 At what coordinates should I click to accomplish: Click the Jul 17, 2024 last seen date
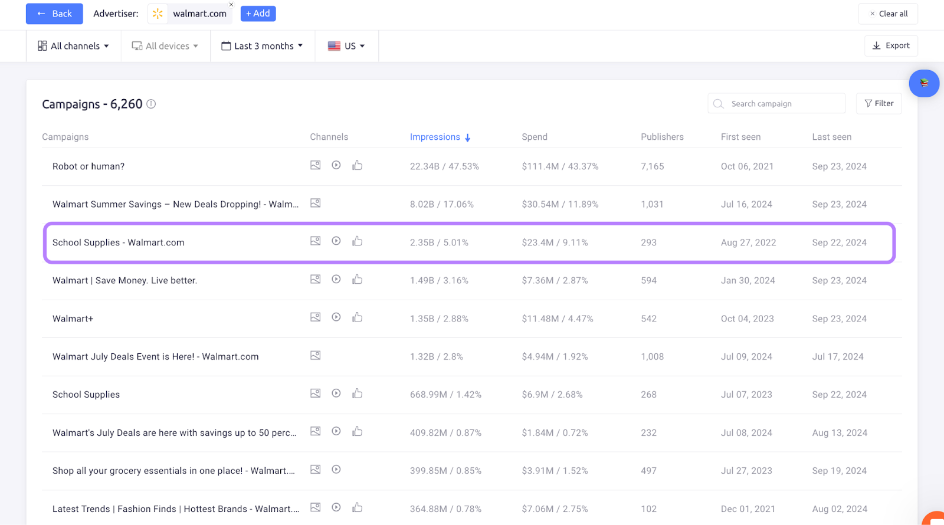click(x=838, y=356)
